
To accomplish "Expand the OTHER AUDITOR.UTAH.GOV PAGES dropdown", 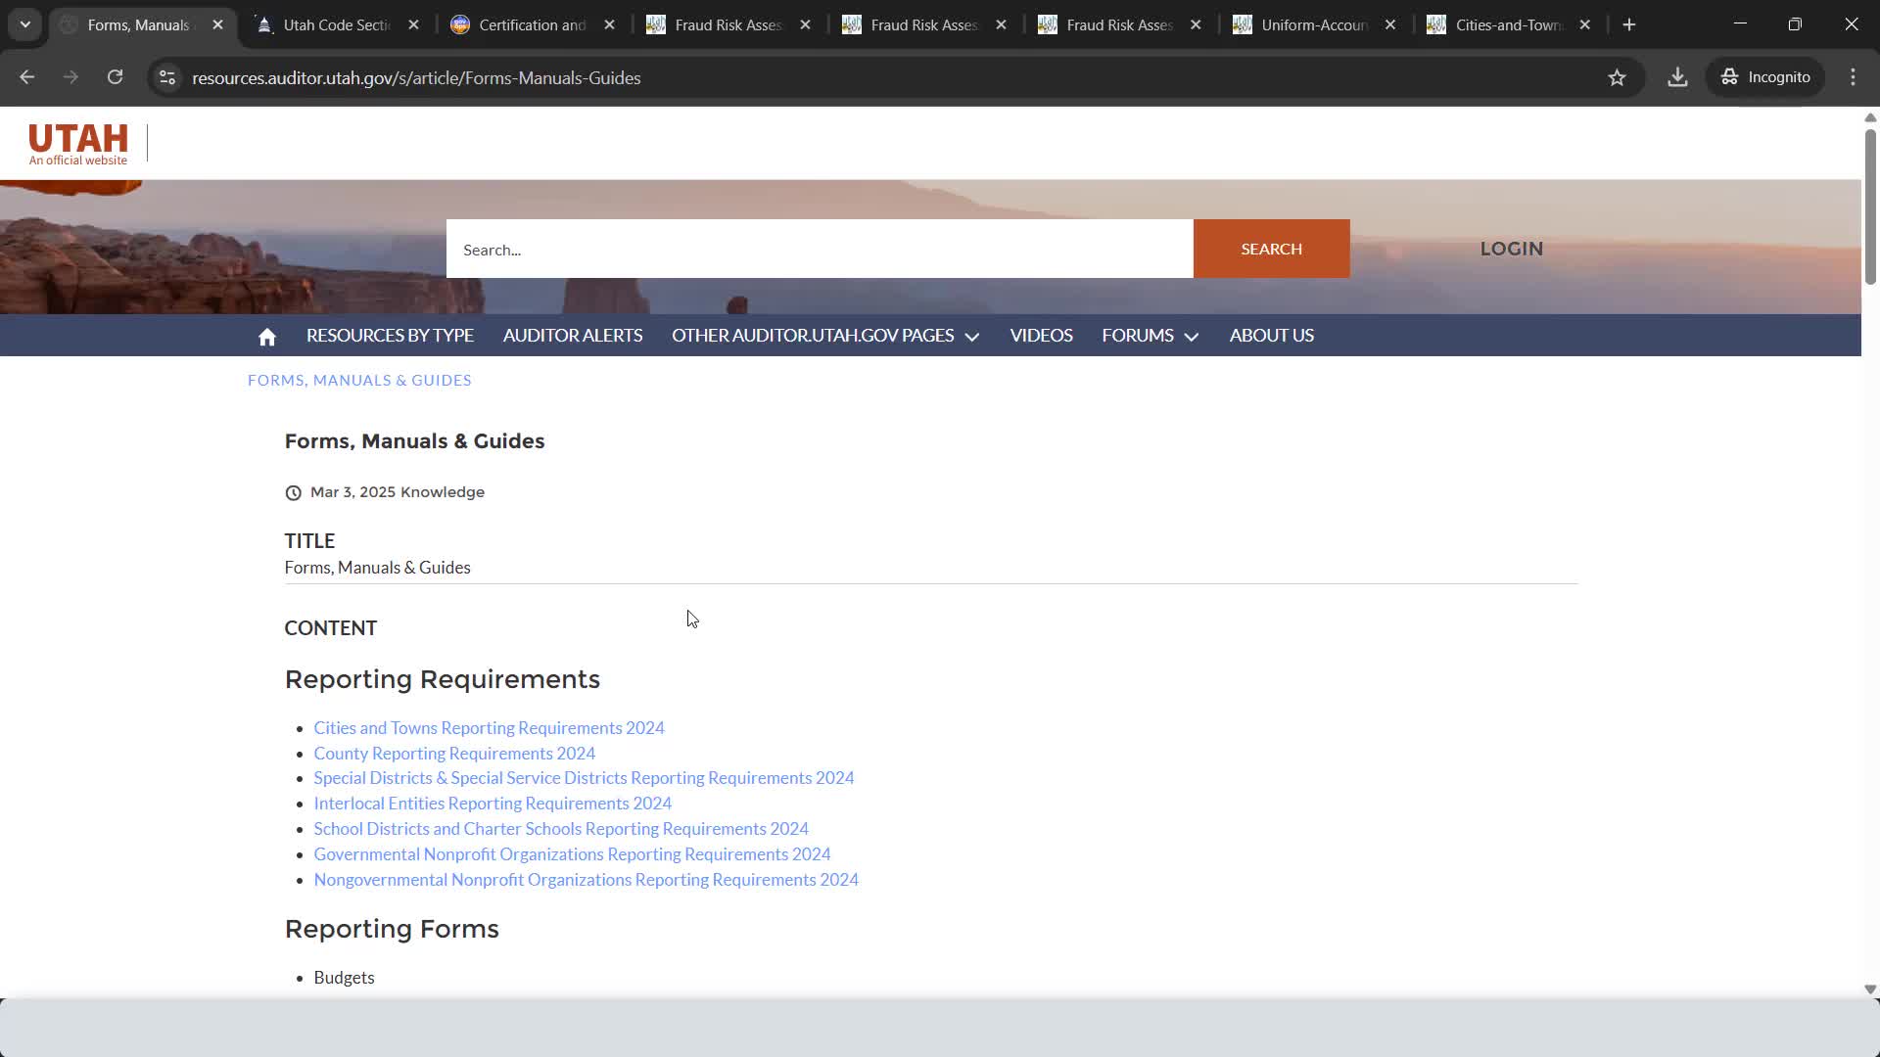I will point(972,337).
